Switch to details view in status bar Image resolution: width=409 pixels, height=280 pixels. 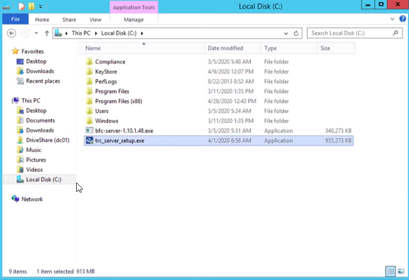pyautogui.click(x=390, y=271)
